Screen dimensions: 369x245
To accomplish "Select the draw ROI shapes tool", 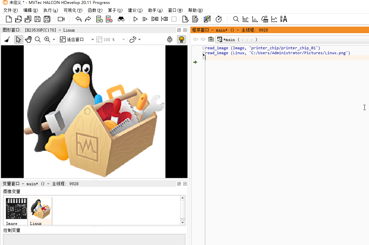I will click(133, 39).
